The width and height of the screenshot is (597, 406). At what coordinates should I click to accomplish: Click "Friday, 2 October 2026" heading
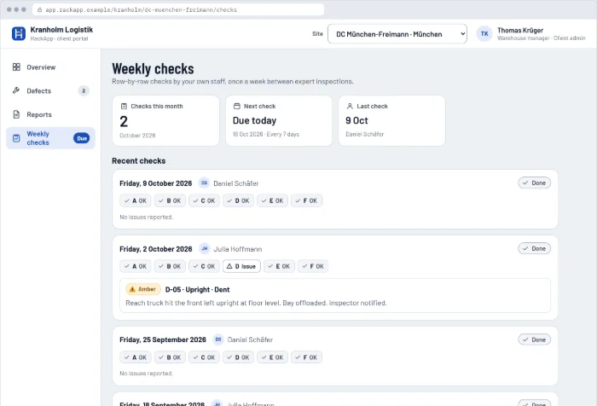(156, 249)
